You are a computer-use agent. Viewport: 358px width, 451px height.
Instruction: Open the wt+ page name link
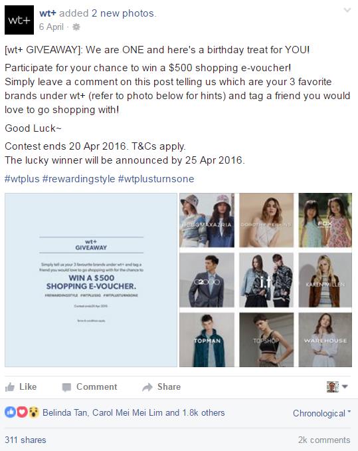pos(48,13)
